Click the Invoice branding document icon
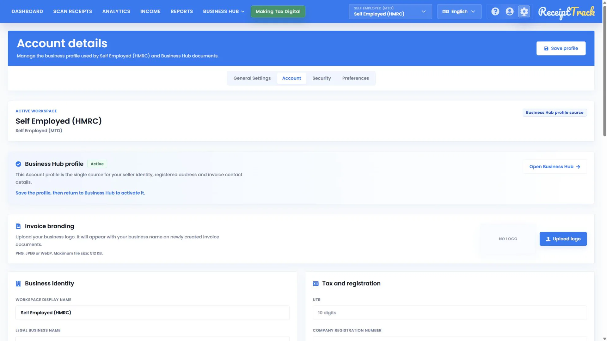The width and height of the screenshot is (607, 341). [18, 226]
